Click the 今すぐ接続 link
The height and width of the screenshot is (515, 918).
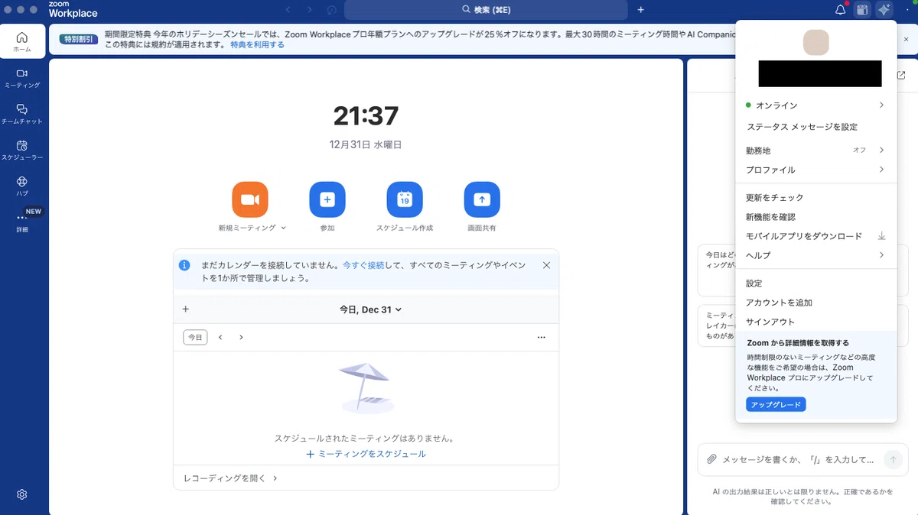363,265
